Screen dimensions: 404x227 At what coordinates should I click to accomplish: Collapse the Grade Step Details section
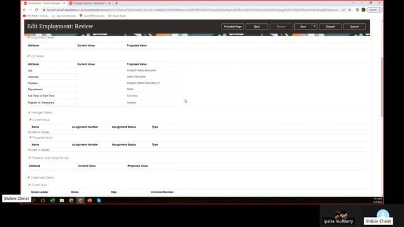pos(28,177)
